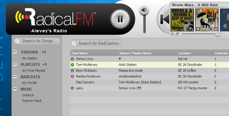Open My First Playlist
This screenshot has height=116, width=229.
[34, 70]
